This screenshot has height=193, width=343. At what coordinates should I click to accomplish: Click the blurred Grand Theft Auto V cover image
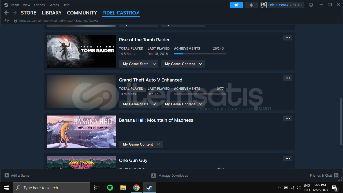click(x=81, y=91)
